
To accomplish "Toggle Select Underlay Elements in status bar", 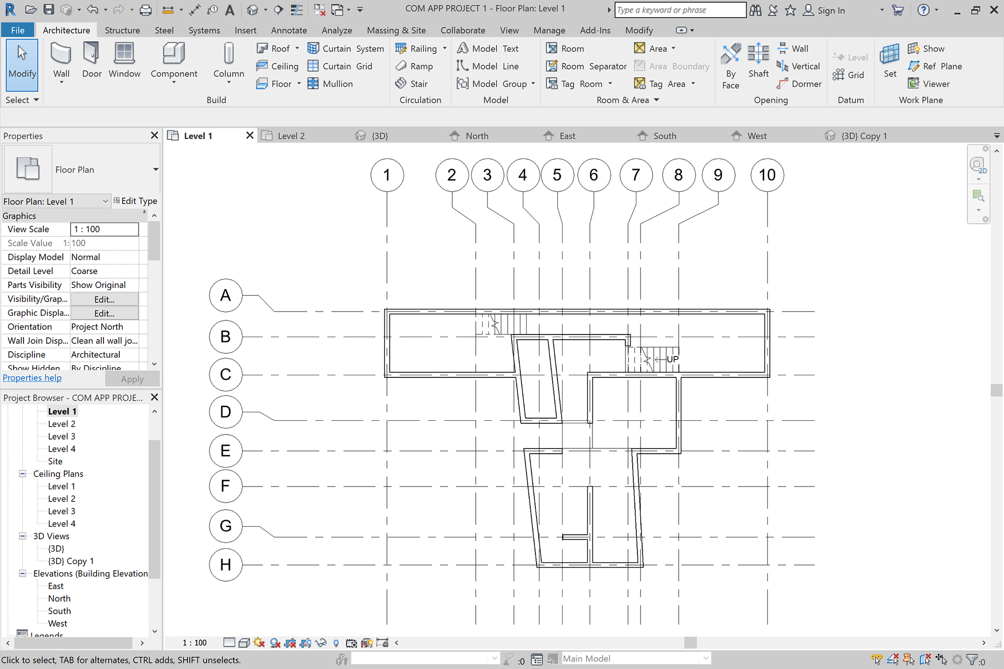I will (x=893, y=660).
